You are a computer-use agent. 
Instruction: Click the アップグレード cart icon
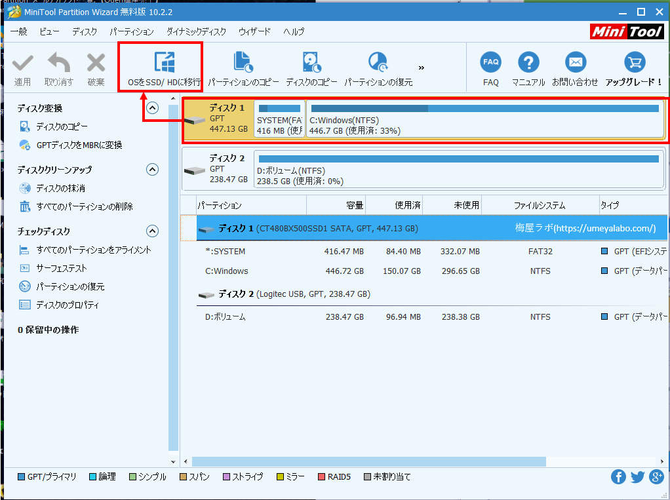635,62
